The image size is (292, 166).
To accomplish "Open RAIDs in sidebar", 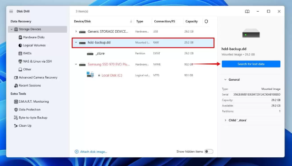I will 27,53.
